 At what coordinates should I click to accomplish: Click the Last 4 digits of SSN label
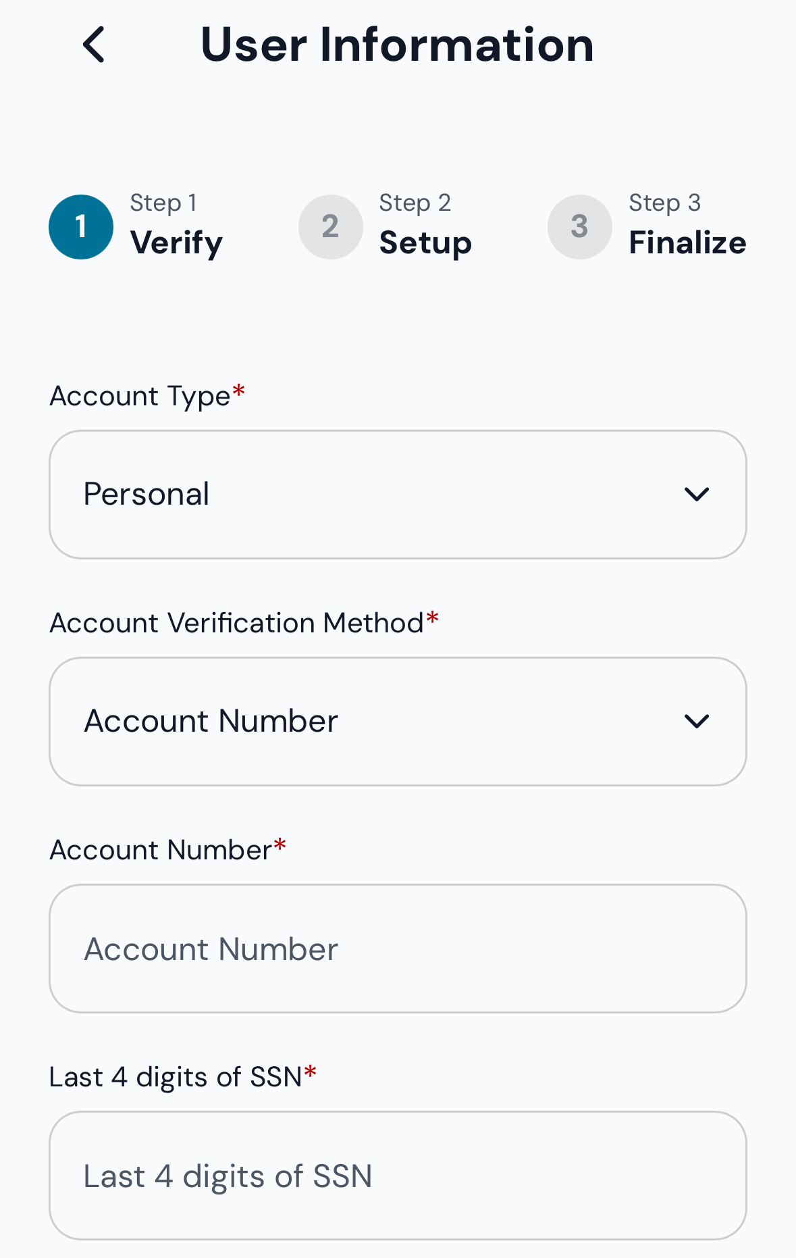pos(176,1077)
